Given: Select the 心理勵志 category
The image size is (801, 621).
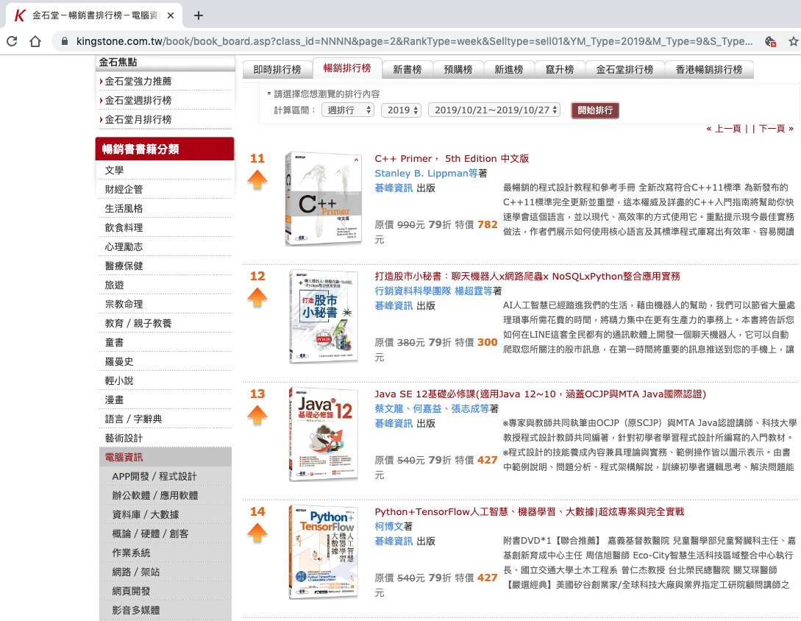Looking at the screenshot, I should coord(124,247).
